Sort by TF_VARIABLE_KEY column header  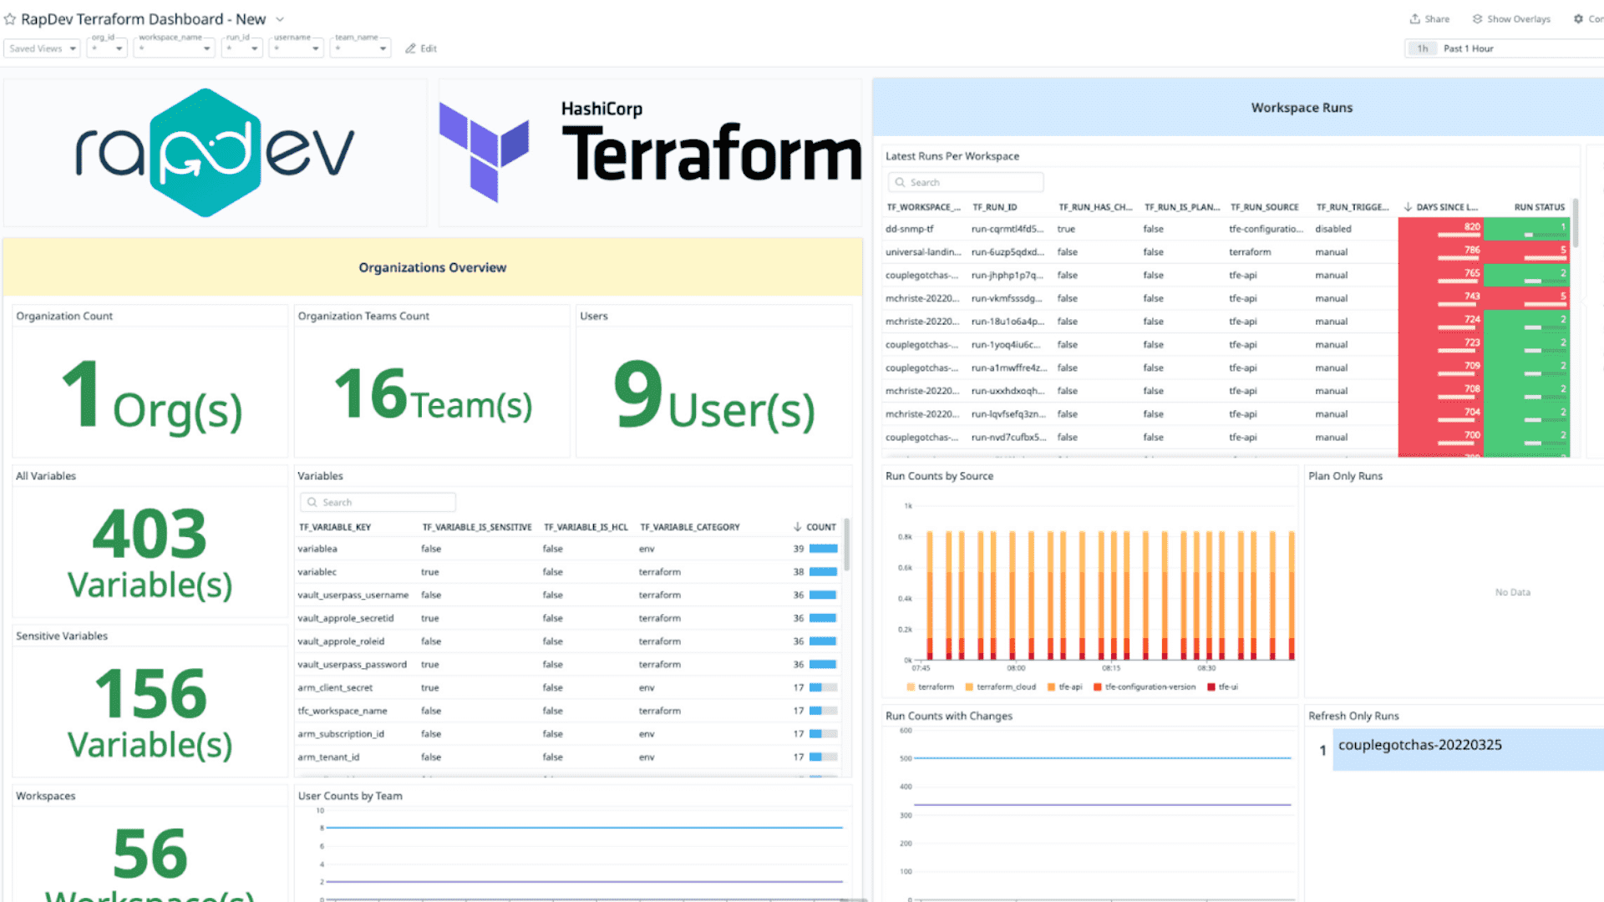pos(335,527)
